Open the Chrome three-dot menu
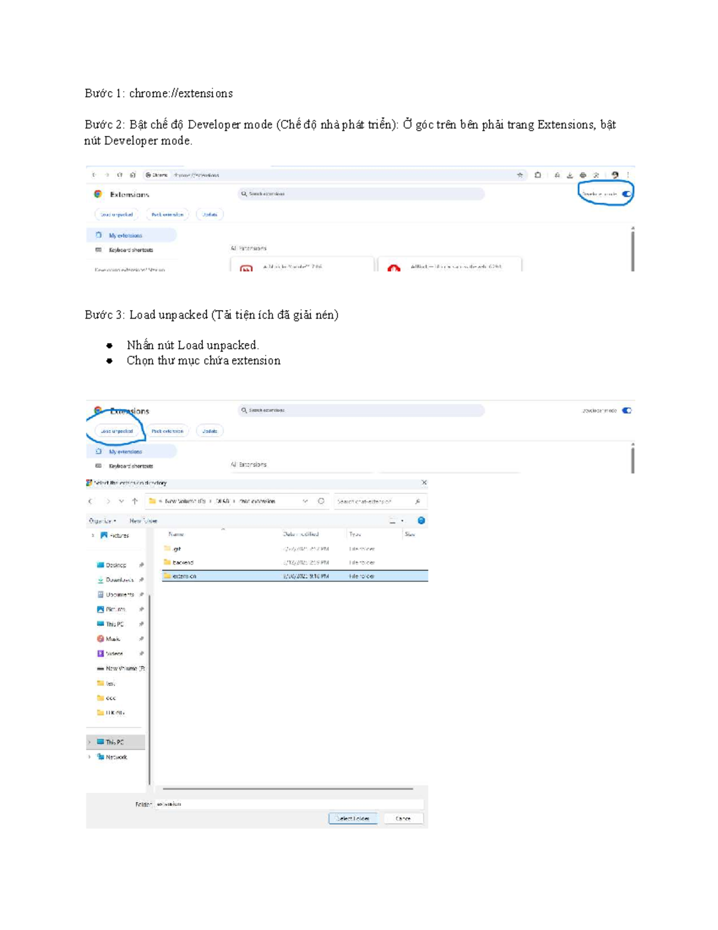718x930 pixels. pos(628,175)
